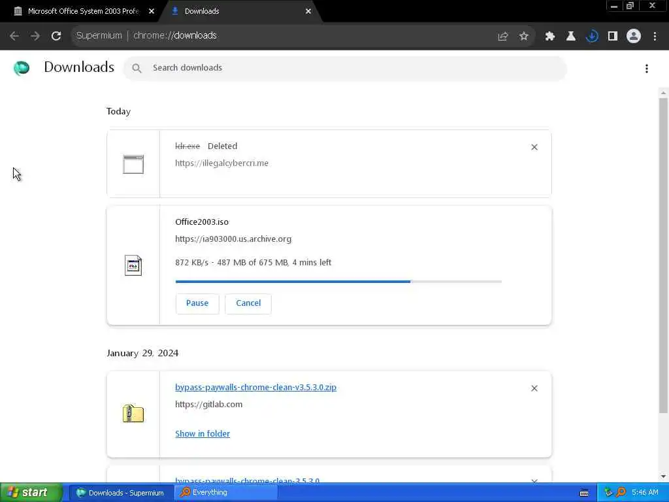Restore down the browser window

point(630,6)
